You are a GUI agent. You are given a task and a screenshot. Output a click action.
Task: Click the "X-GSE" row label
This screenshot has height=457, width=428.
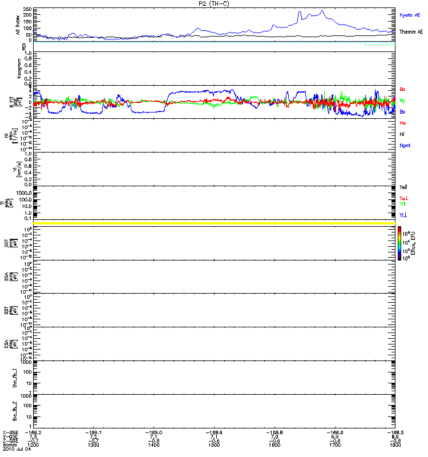pyautogui.click(x=10, y=432)
